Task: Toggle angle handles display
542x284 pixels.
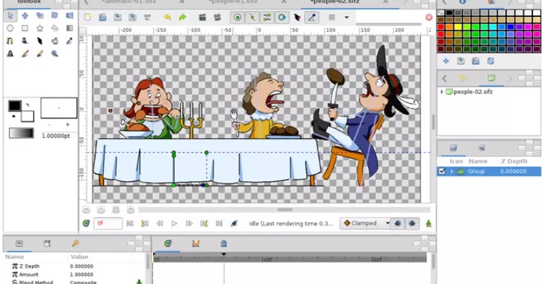Action: [312, 18]
